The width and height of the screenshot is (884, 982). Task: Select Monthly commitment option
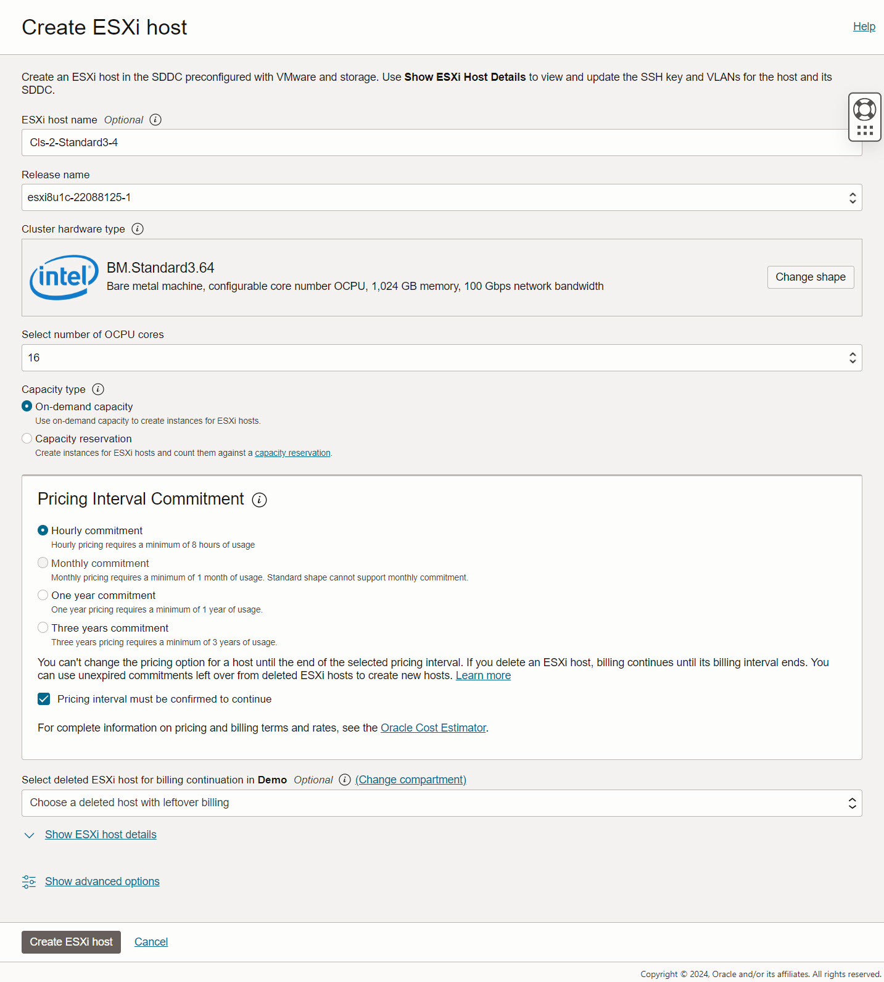point(43,563)
